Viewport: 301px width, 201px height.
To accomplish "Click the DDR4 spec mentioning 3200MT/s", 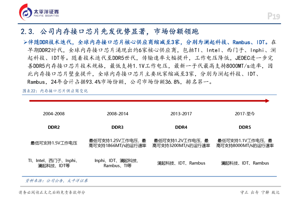I will click(181, 143).
